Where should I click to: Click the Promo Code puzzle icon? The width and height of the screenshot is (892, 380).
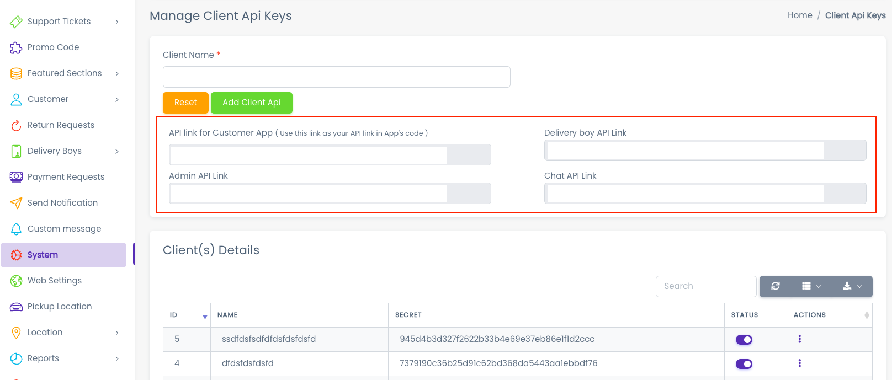coord(16,47)
